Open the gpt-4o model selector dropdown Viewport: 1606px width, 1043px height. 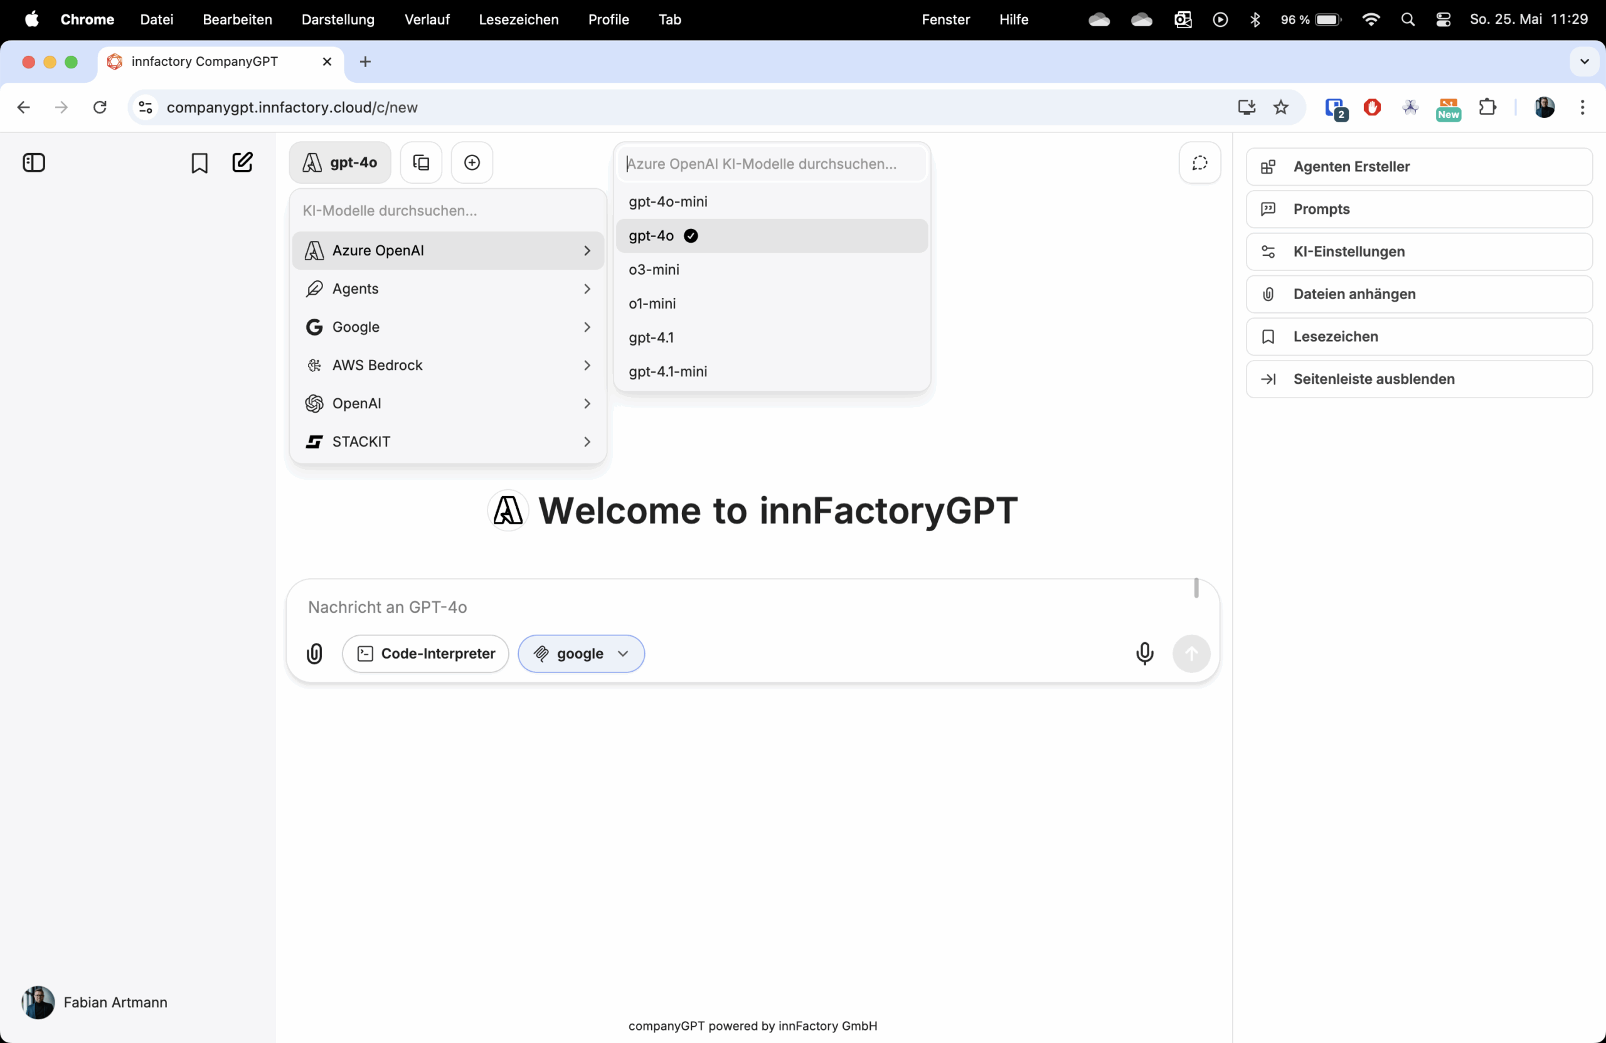pos(339,162)
